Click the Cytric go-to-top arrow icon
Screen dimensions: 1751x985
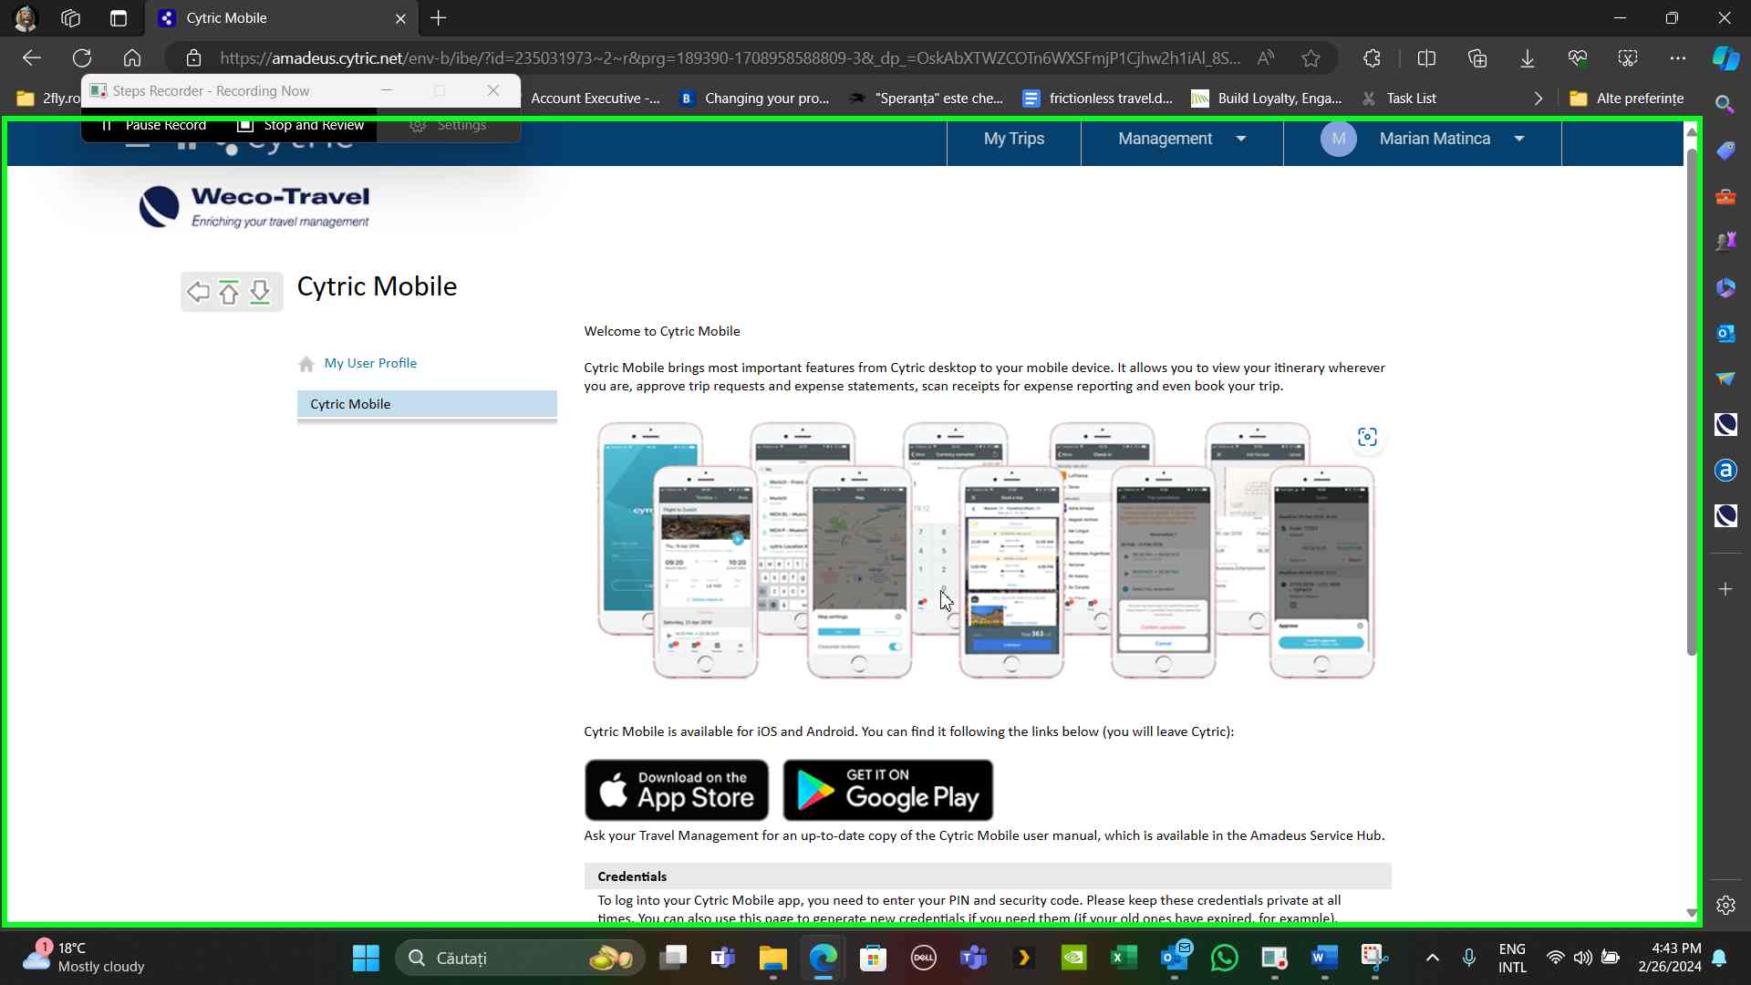229,292
